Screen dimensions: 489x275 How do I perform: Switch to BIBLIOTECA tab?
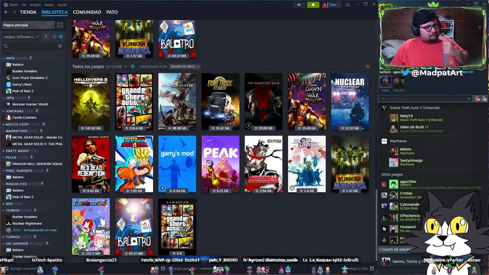(x=55, y=12)
